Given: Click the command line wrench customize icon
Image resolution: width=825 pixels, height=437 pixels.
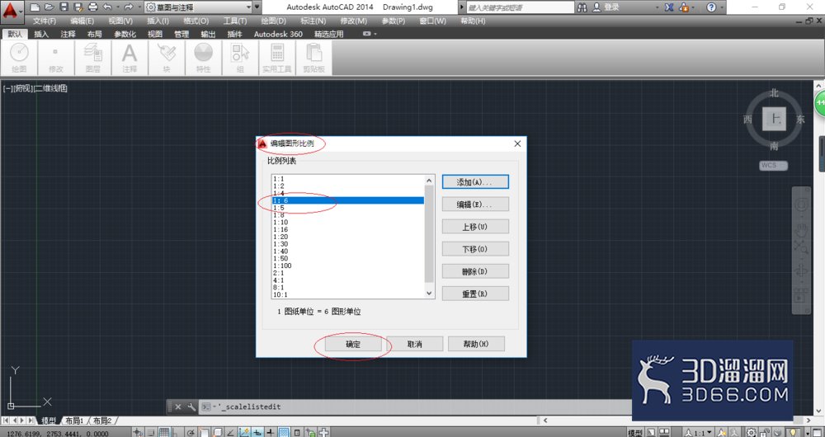Looking at the screenshot, I should point(191,406).
